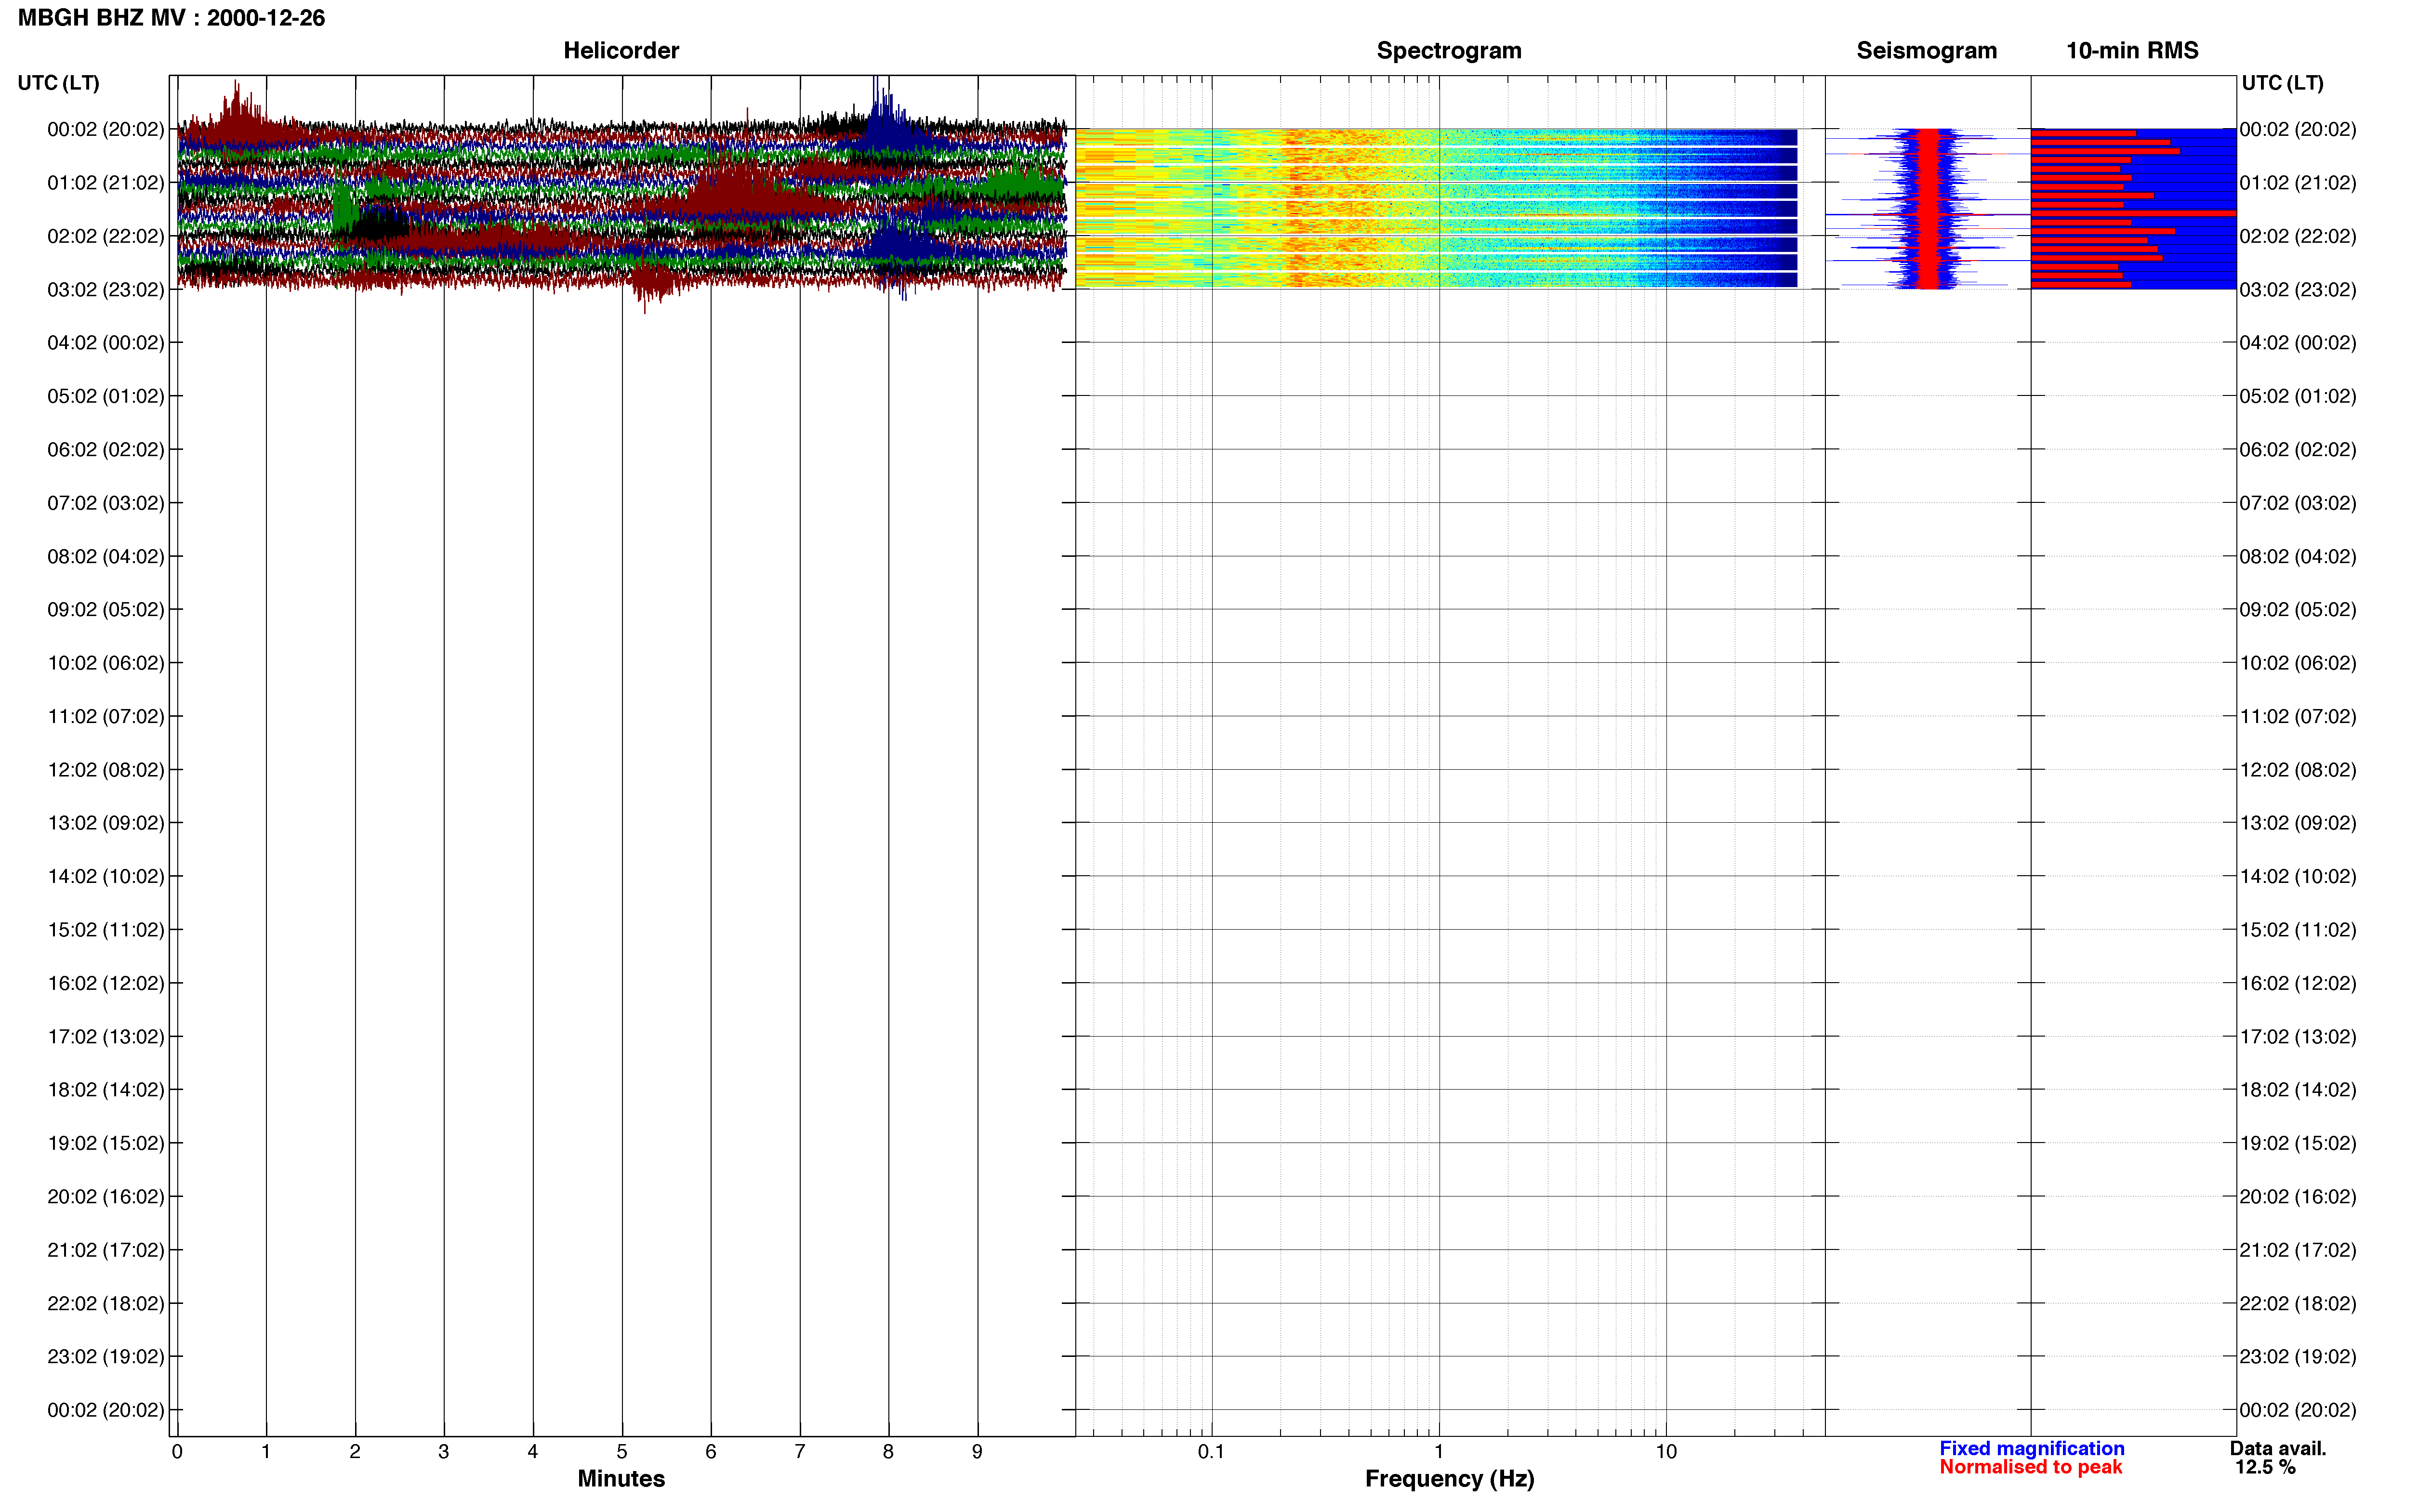
Task: Click the red normalised seismogram trace
Action: [1929, 208]
